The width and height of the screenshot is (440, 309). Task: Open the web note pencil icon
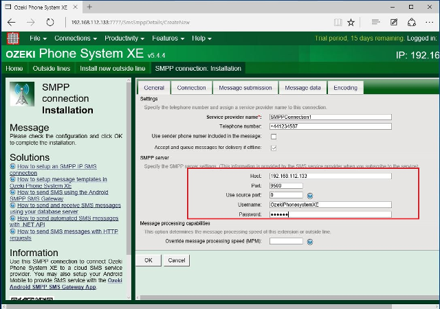pyautogui.click(x=394, y=22)
